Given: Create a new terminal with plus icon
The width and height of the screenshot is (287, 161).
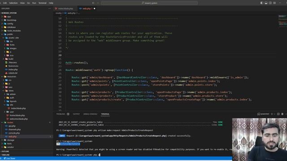Looking at the screenshot, I should coord(272,114).
